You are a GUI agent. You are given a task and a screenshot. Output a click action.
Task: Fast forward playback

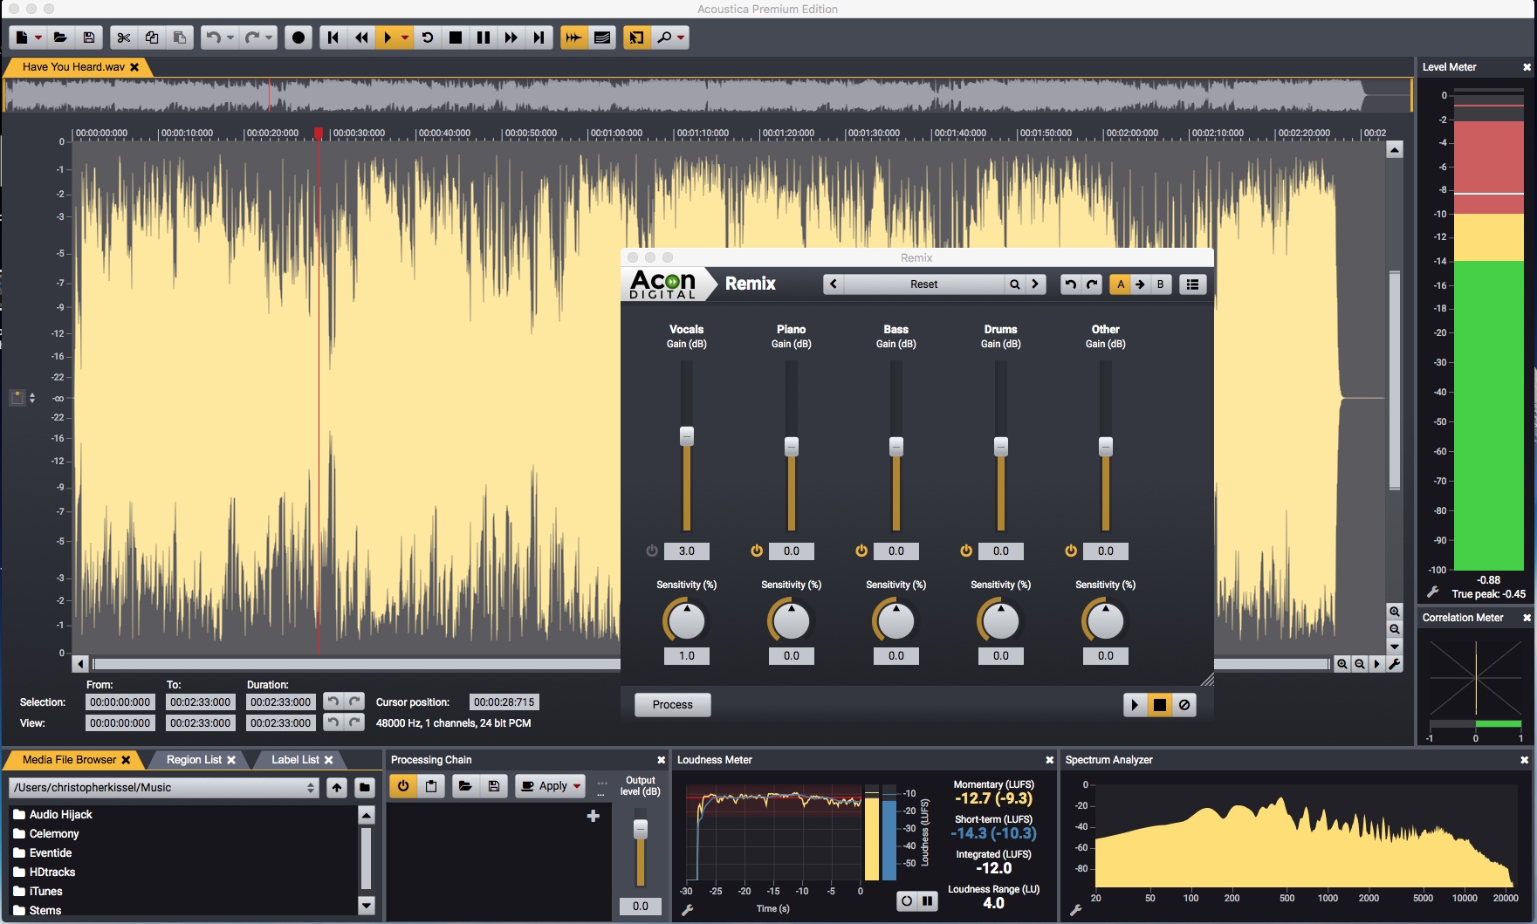(511, 38)
